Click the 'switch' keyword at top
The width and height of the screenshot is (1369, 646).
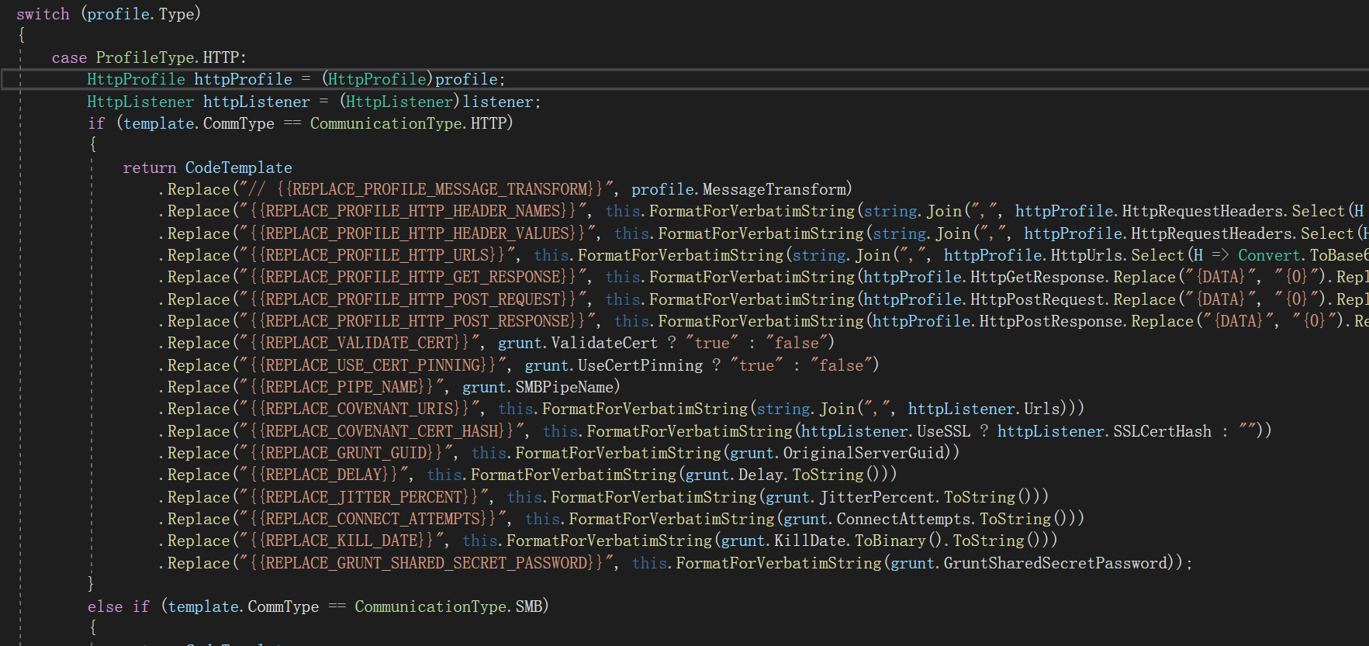click(x=43, y=14)
